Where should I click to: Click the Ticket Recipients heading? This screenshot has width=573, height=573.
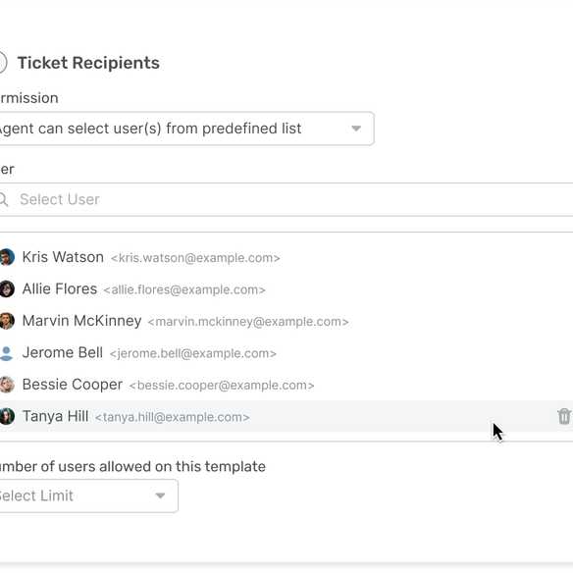tap(88, 63)
